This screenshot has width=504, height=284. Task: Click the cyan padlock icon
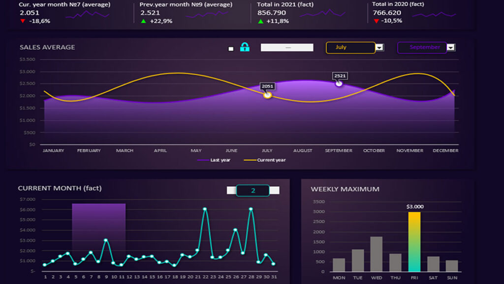pos(246,47)
